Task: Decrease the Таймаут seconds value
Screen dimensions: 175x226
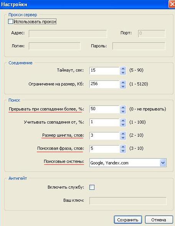Action: tap(123, 73)
